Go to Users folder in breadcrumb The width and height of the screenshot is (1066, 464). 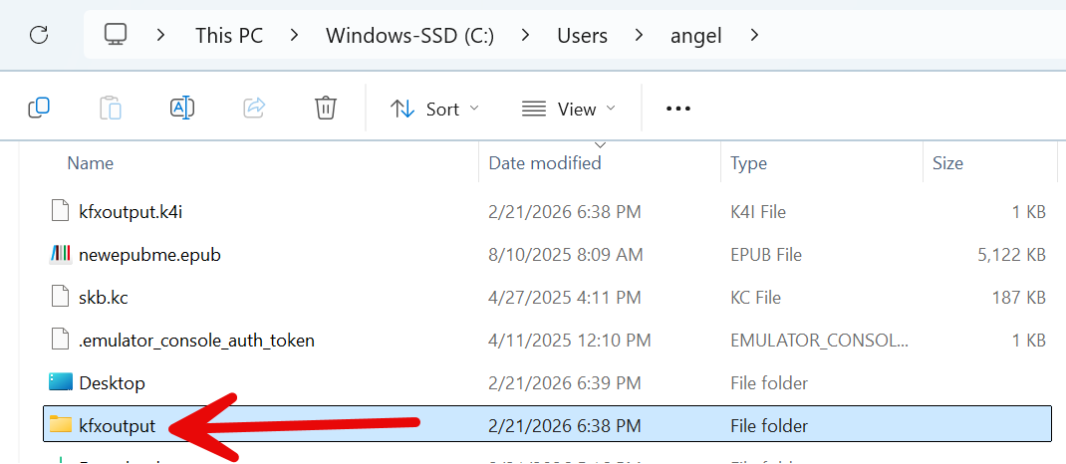582,36
